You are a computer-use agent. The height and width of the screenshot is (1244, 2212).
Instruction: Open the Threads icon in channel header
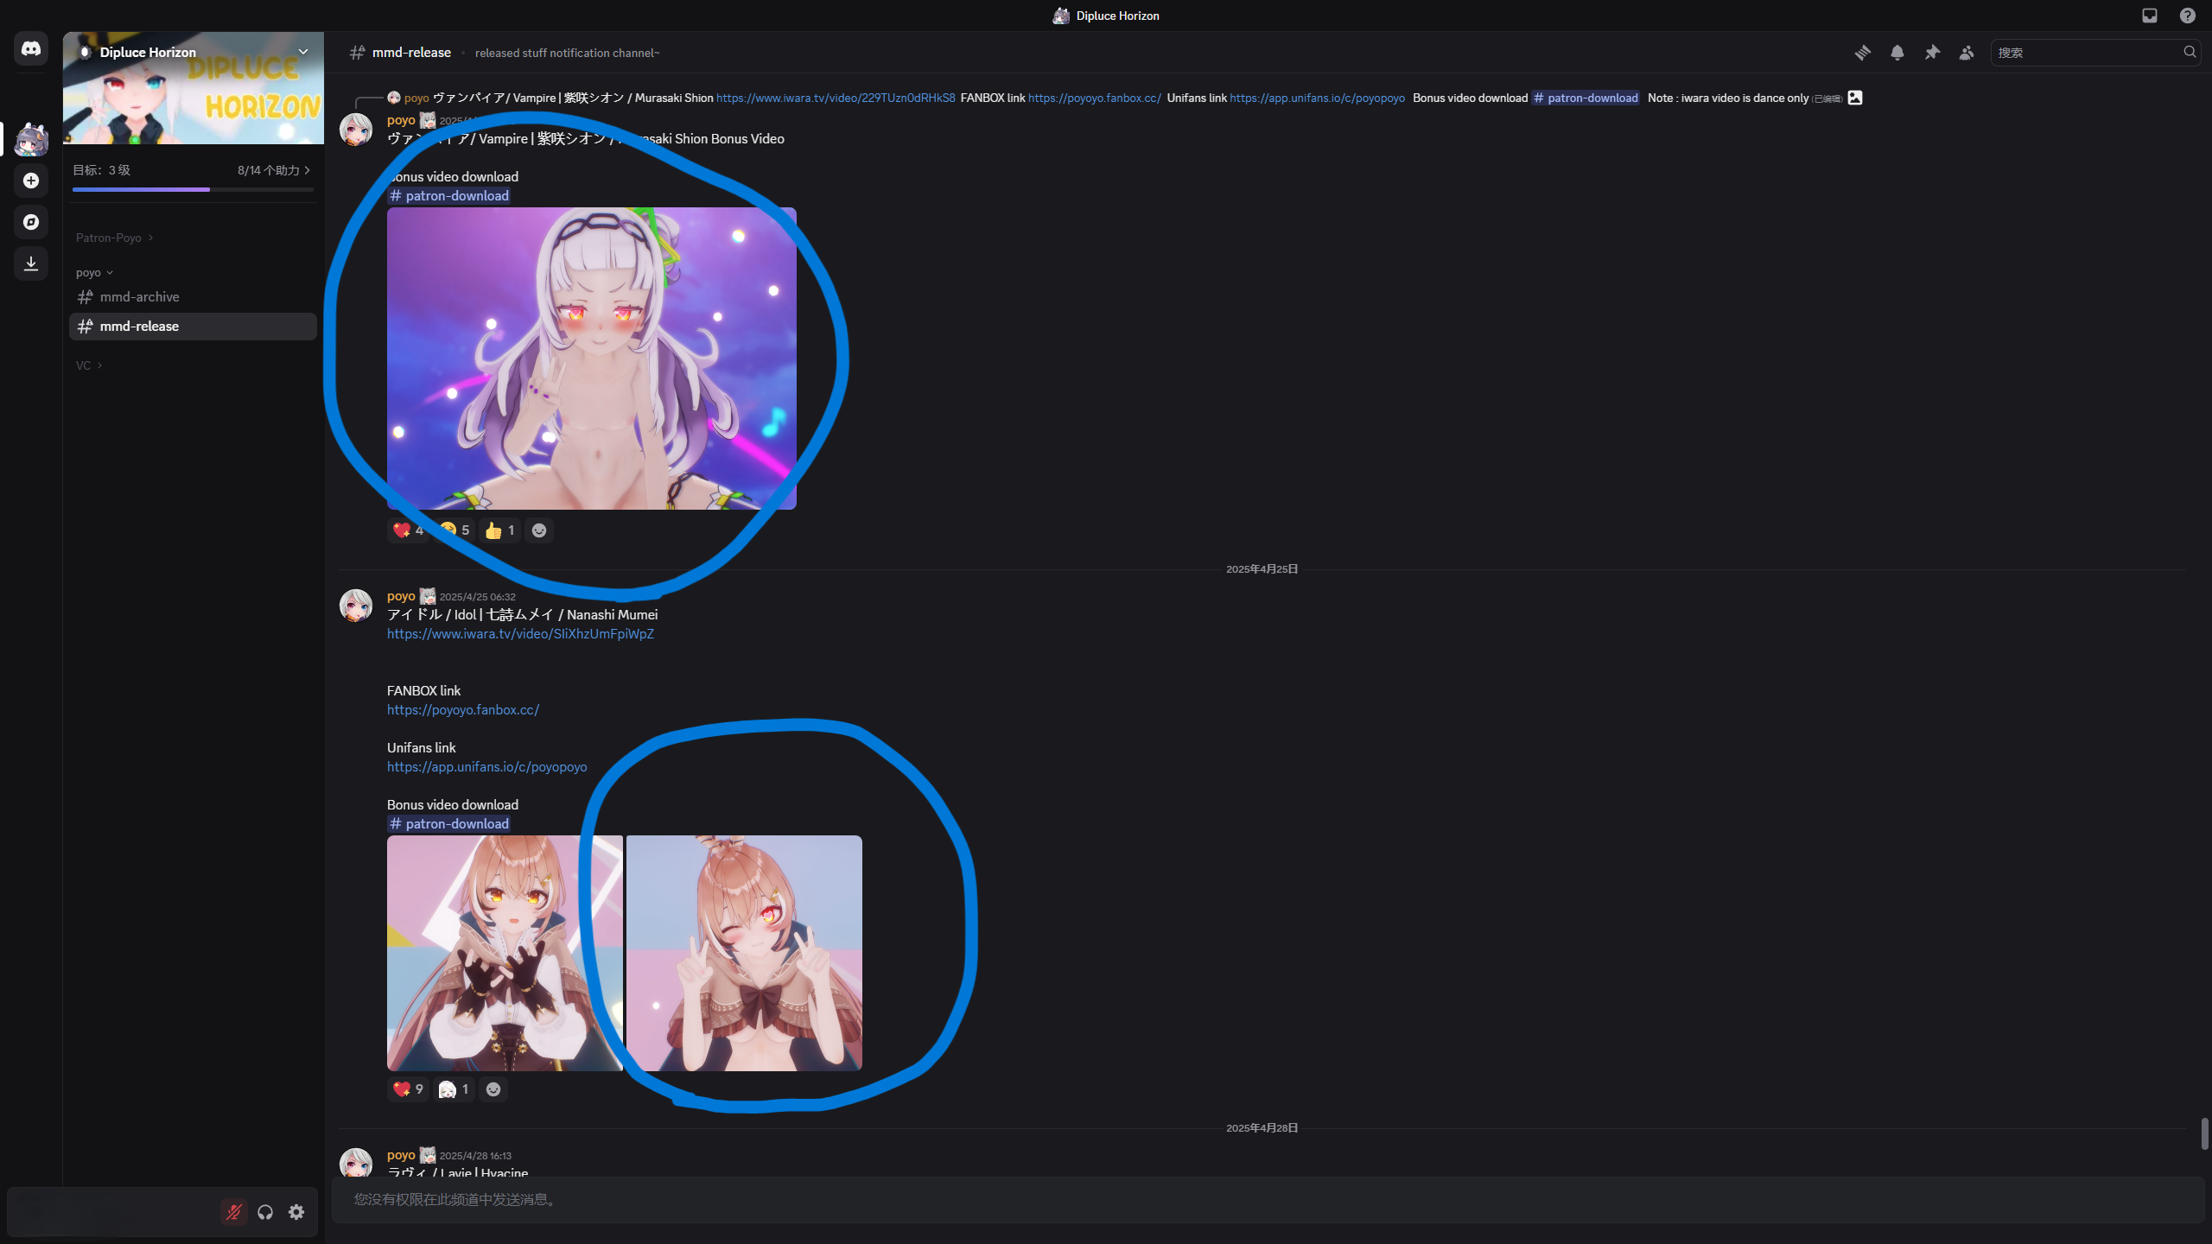pos(1862,53)
